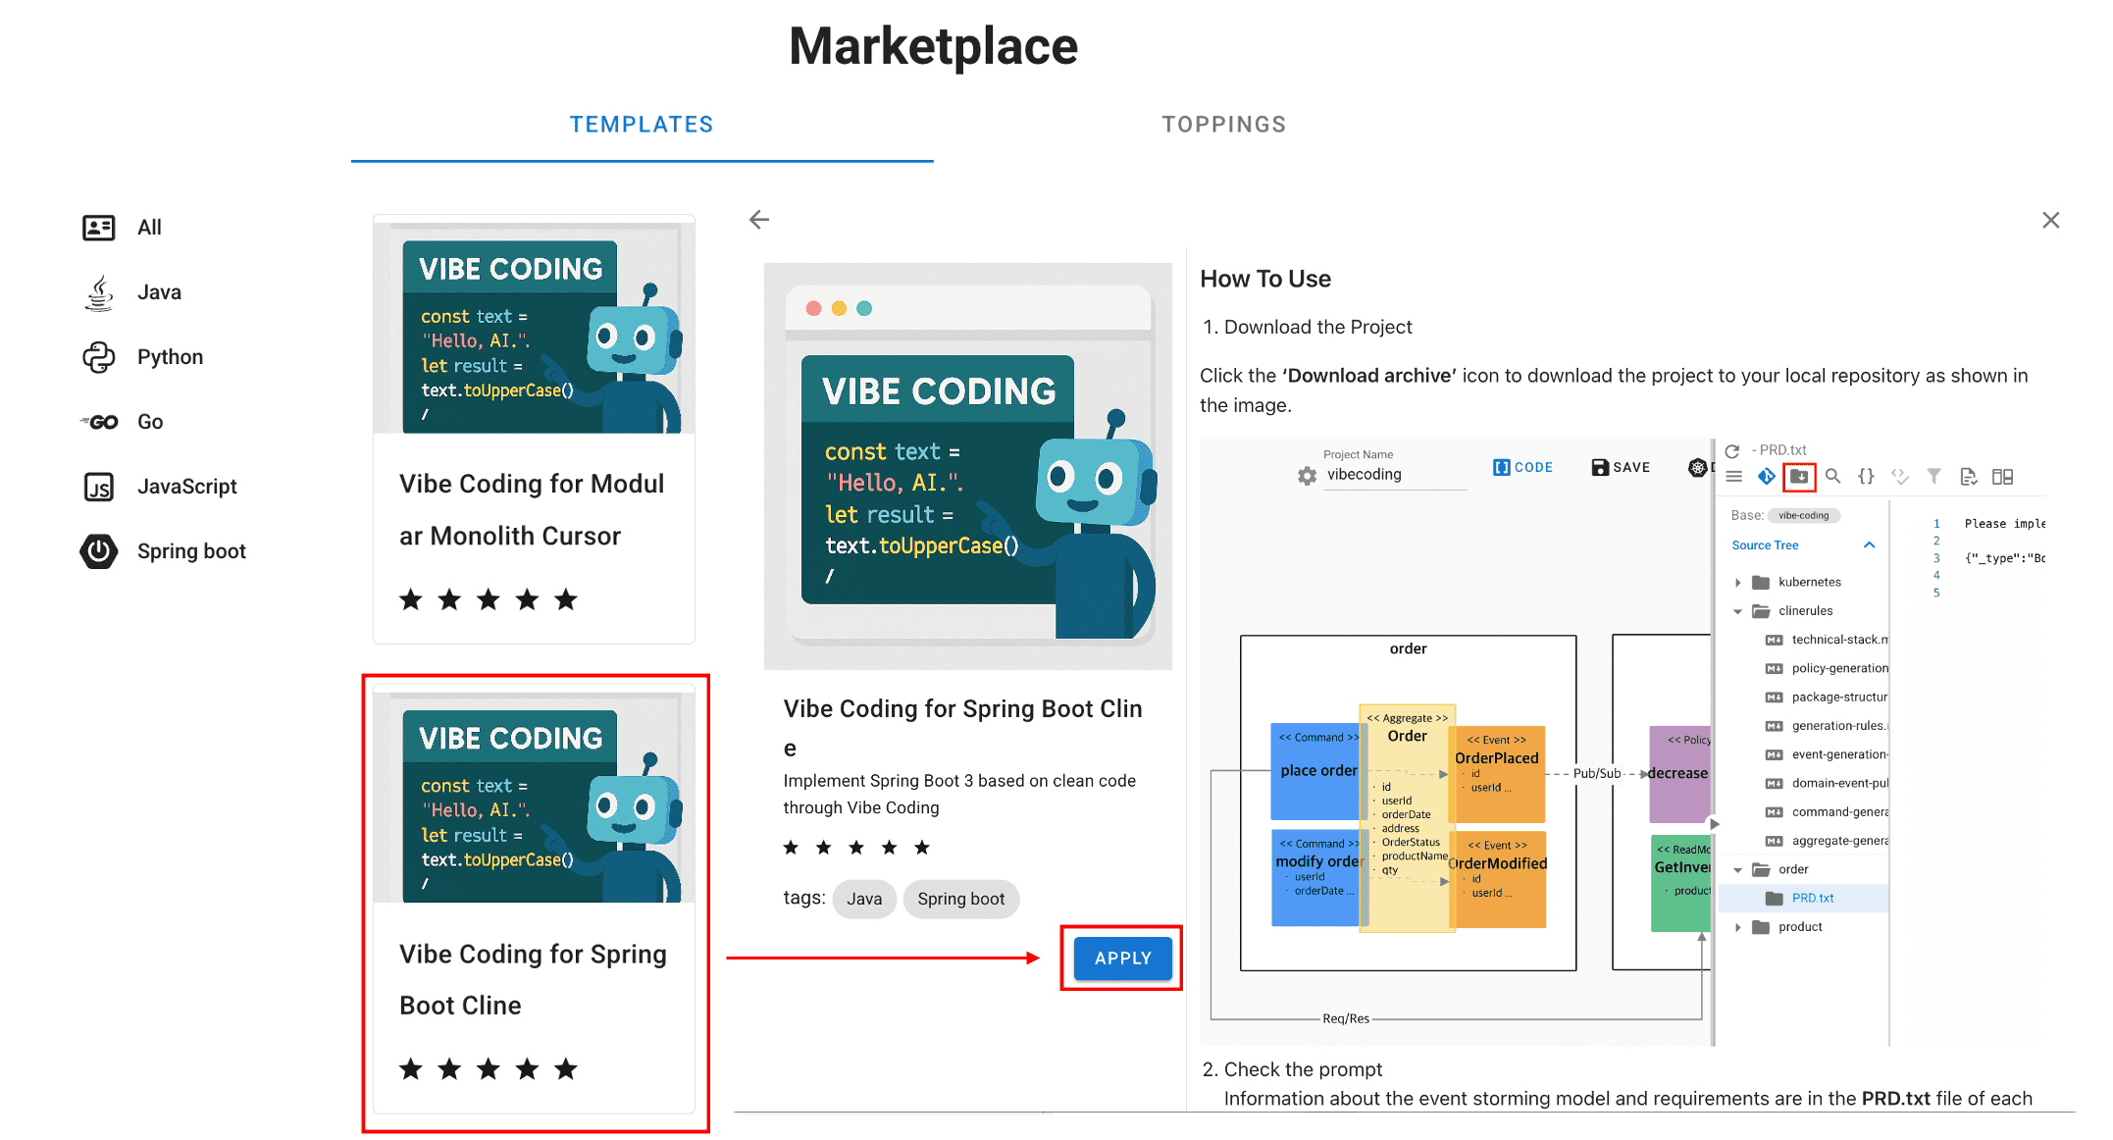Image resolution: width=2113 pixels, height=1140 pixels.
Task: Switch to the Toppings tab
Action: click(1223, 125)
